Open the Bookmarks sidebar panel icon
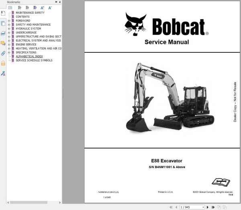The image size is (241, 210). (x=3, y=13)
